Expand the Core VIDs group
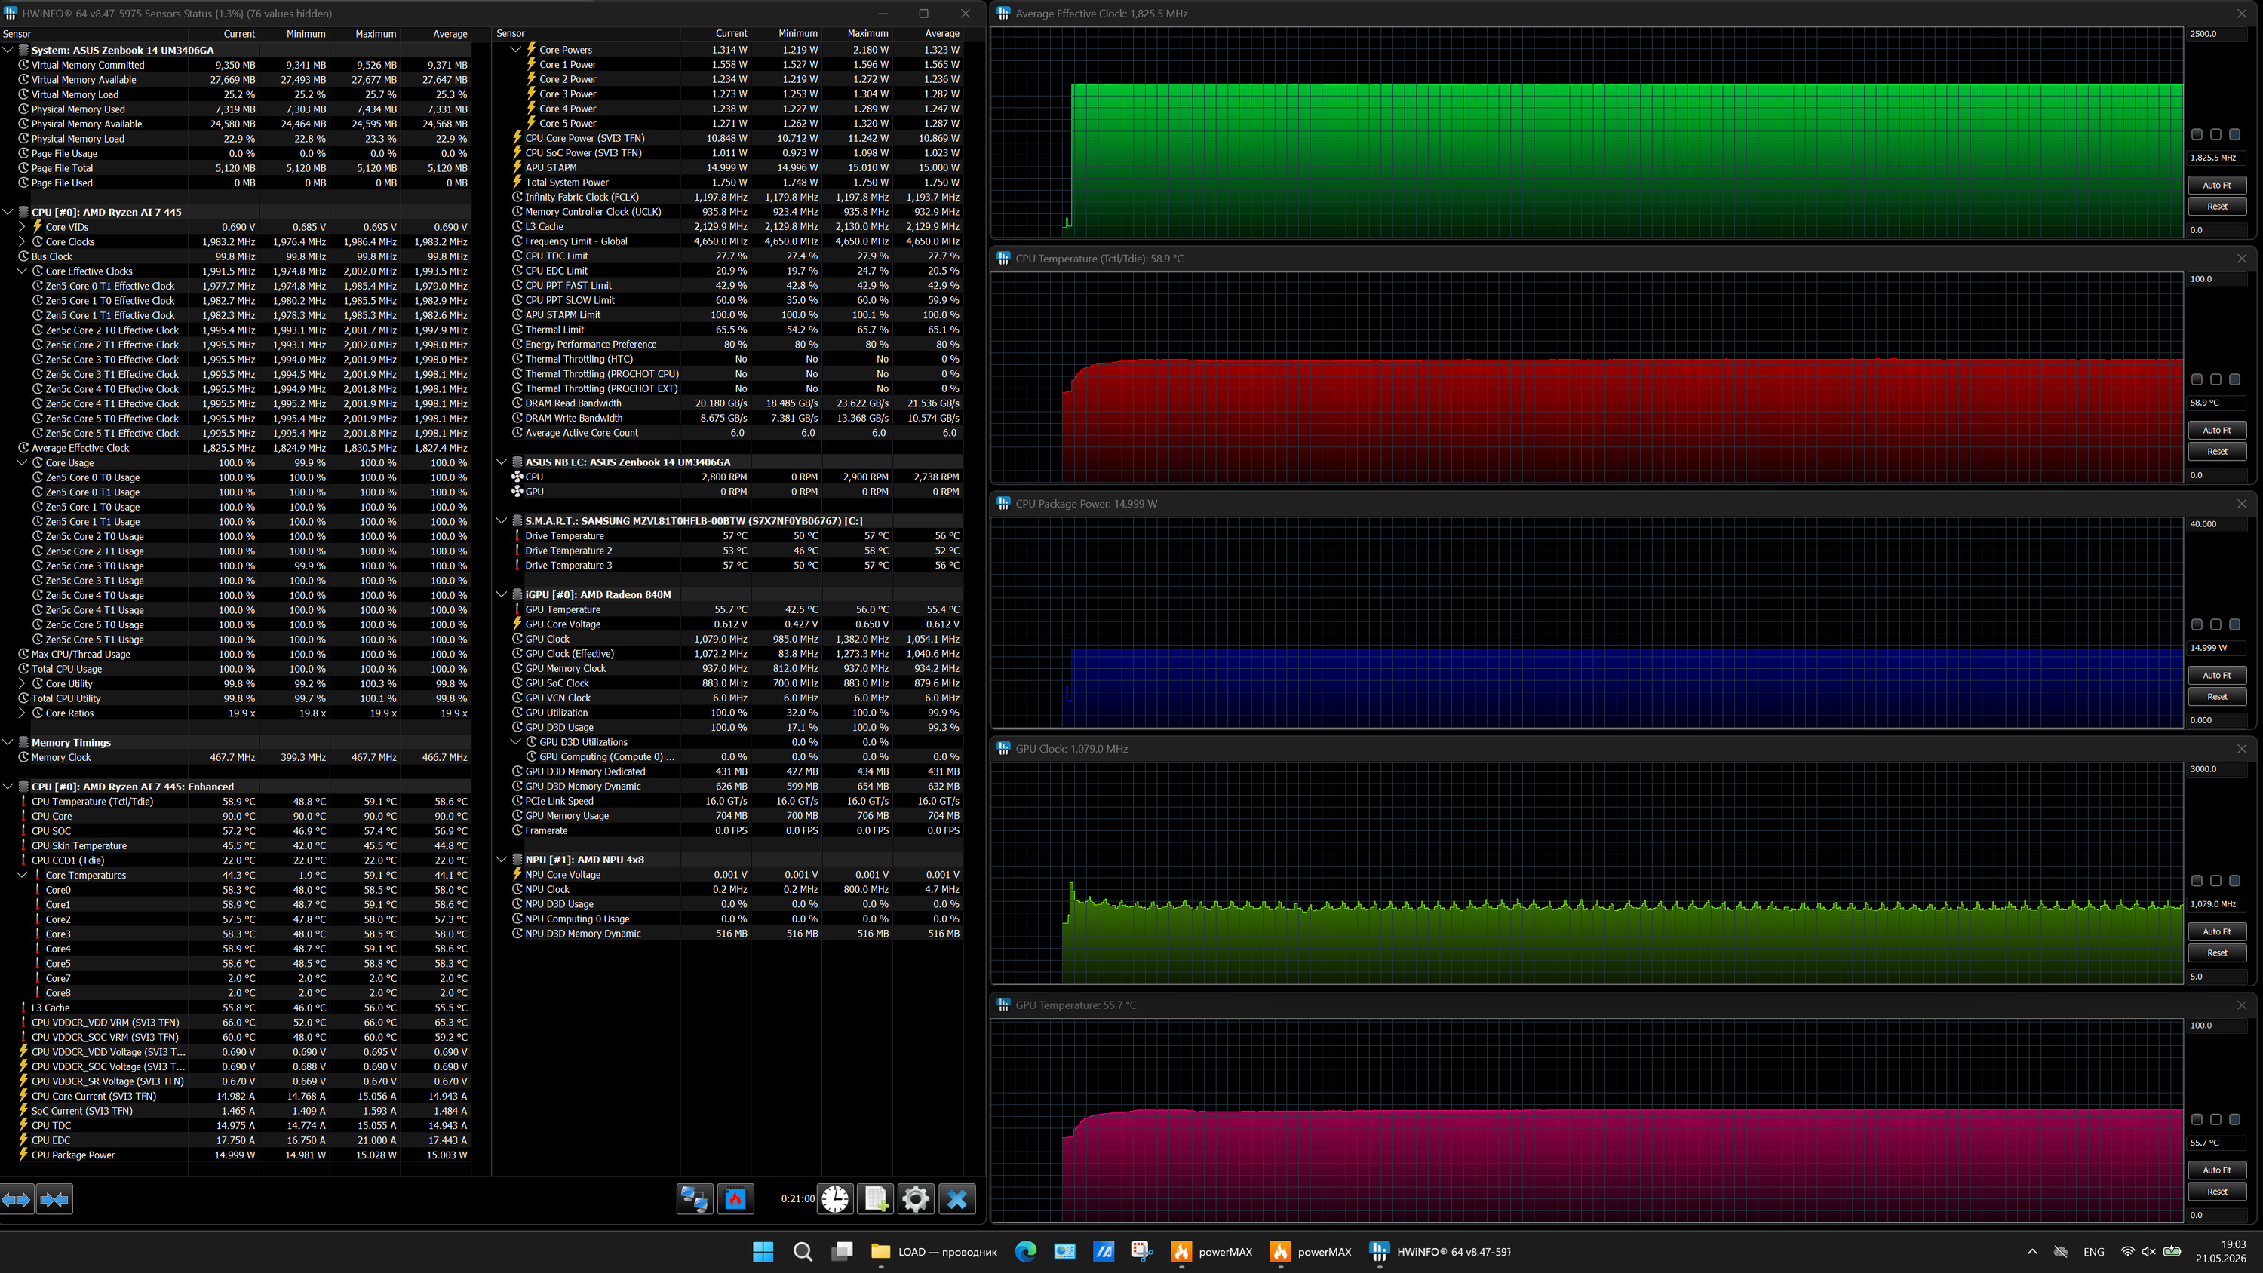Viewport: 2263px width, 1273px height. [x=22, y=227]
